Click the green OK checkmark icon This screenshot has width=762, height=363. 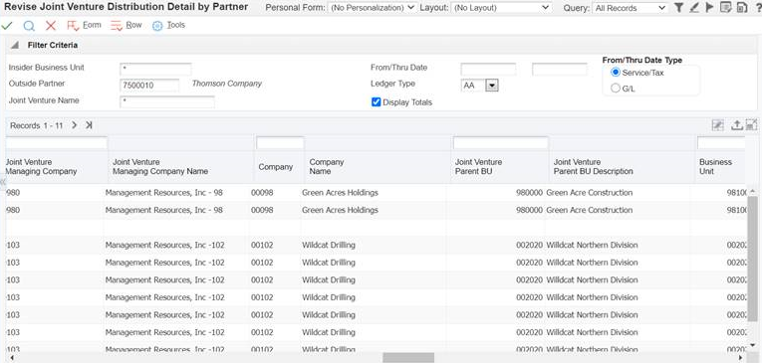click(7, 25)
